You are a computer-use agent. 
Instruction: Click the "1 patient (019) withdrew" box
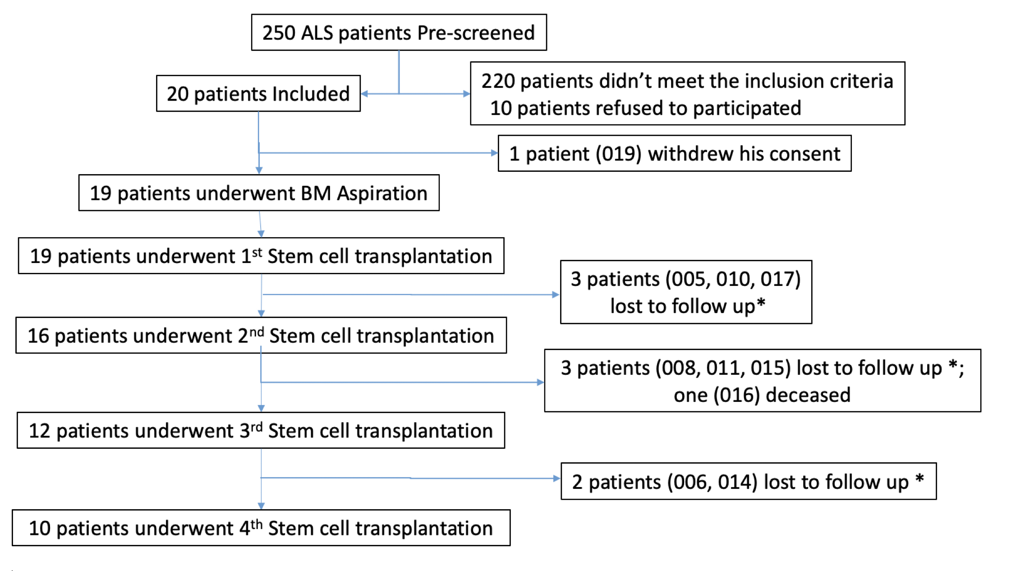click(674, 154)
